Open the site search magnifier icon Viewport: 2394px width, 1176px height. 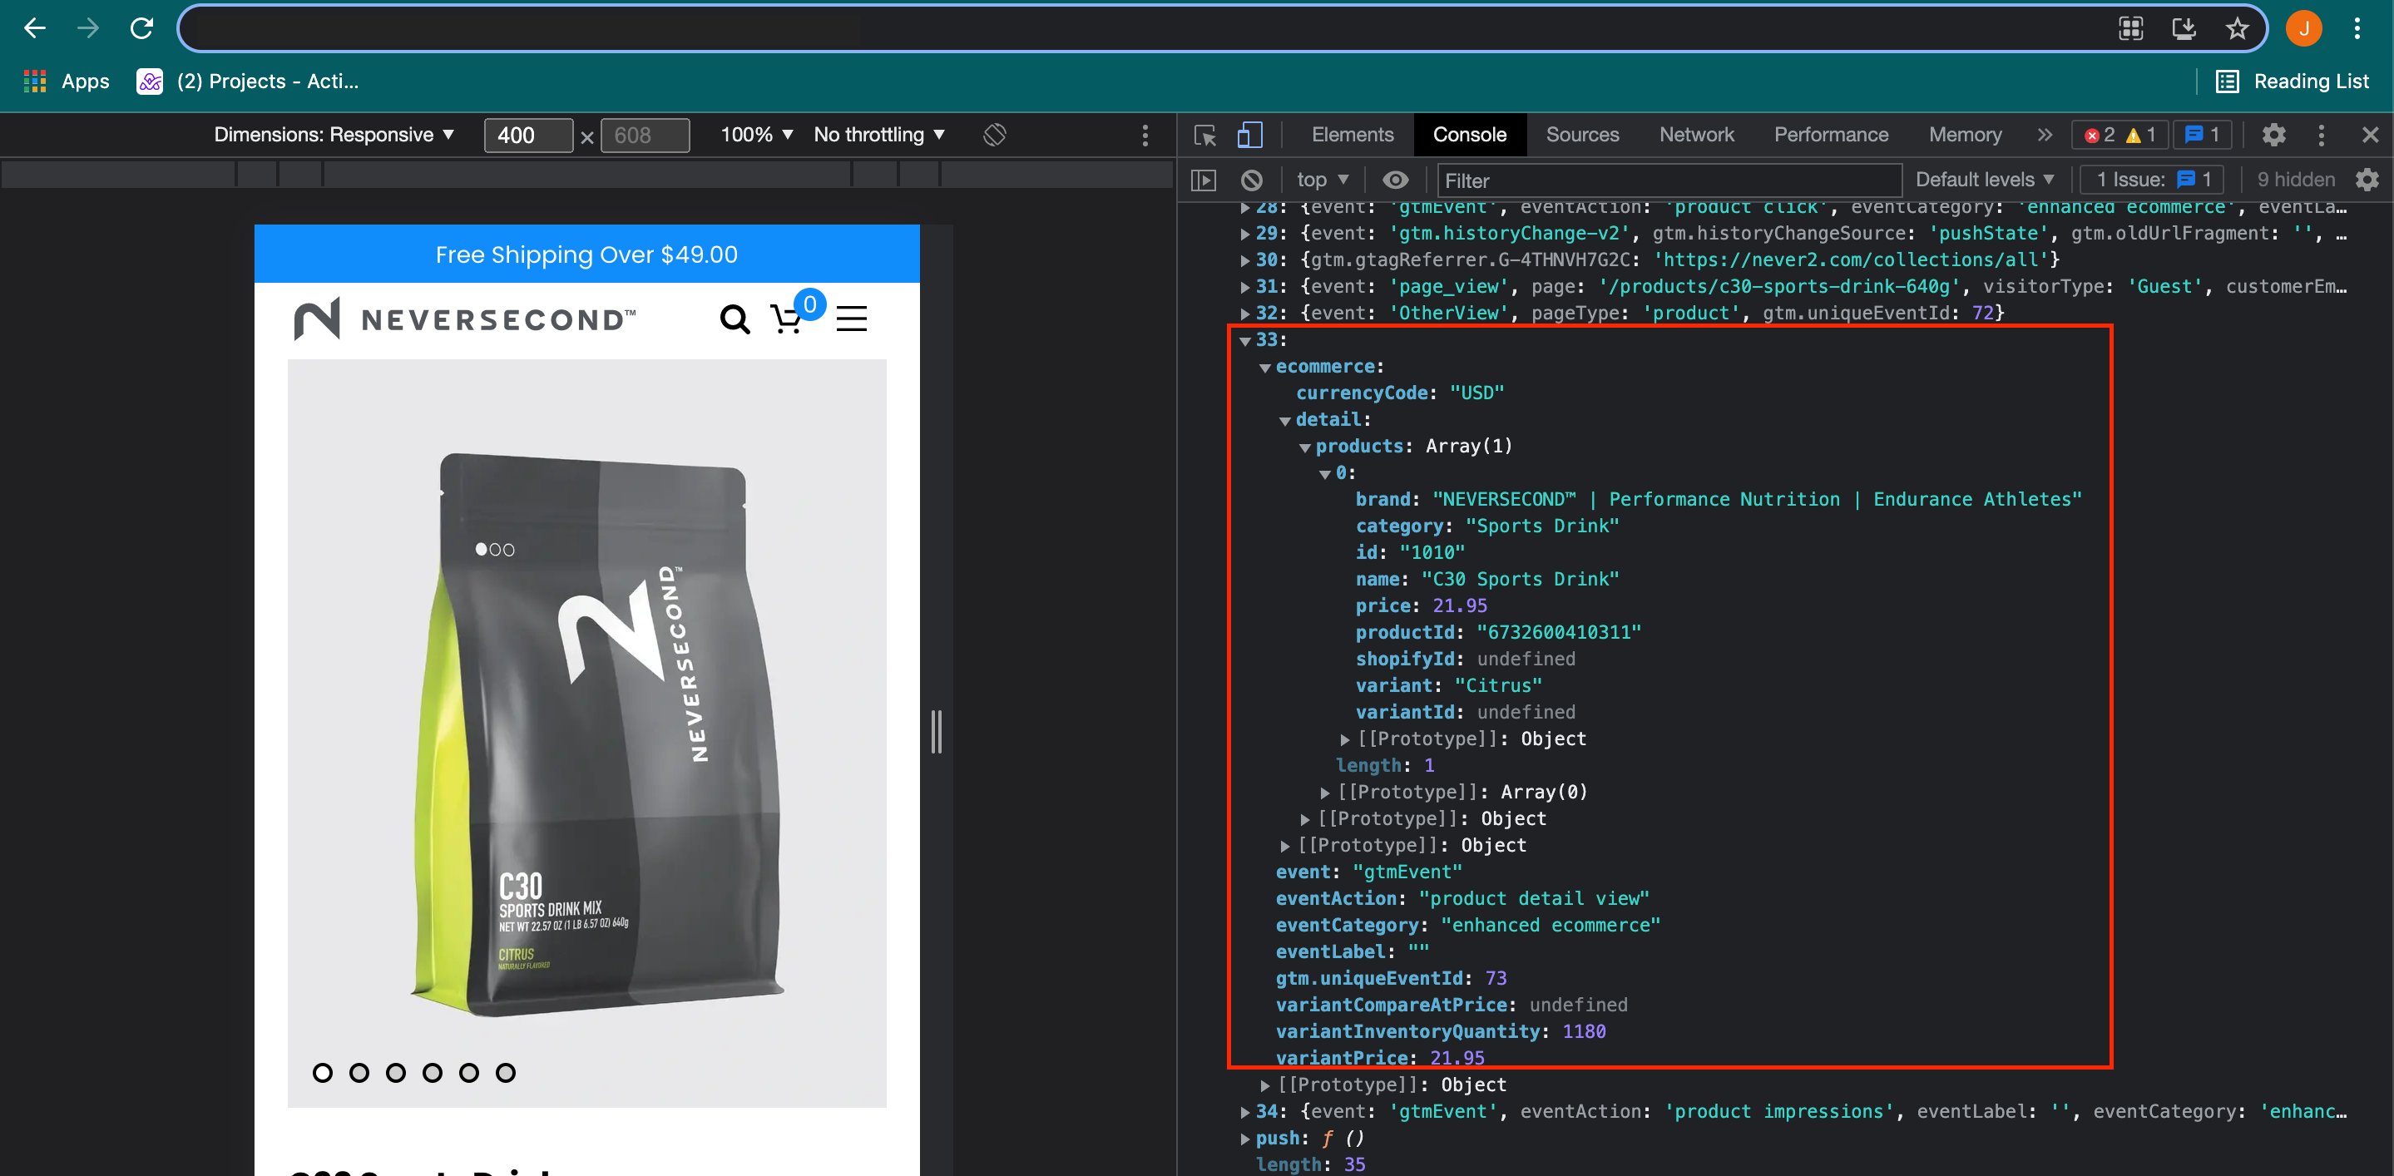[x=735, y=319]
